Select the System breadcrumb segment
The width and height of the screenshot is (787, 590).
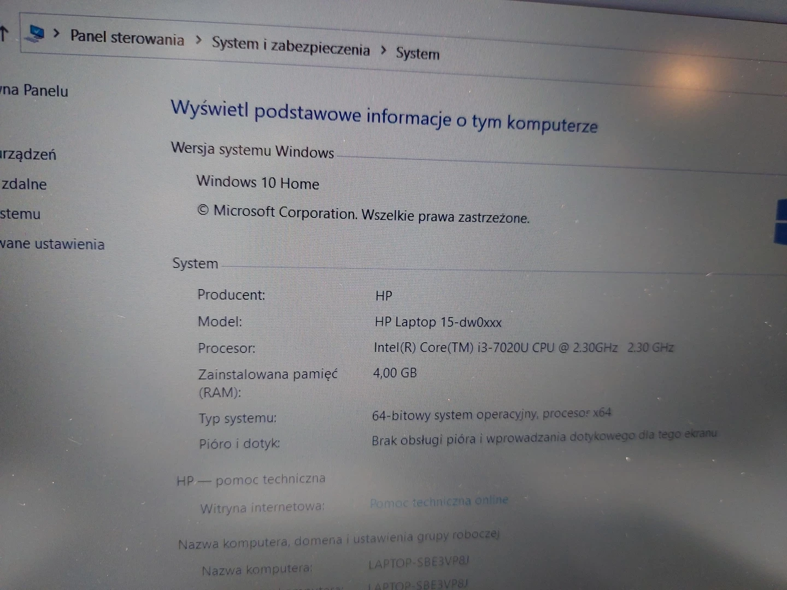click(418, 54)
